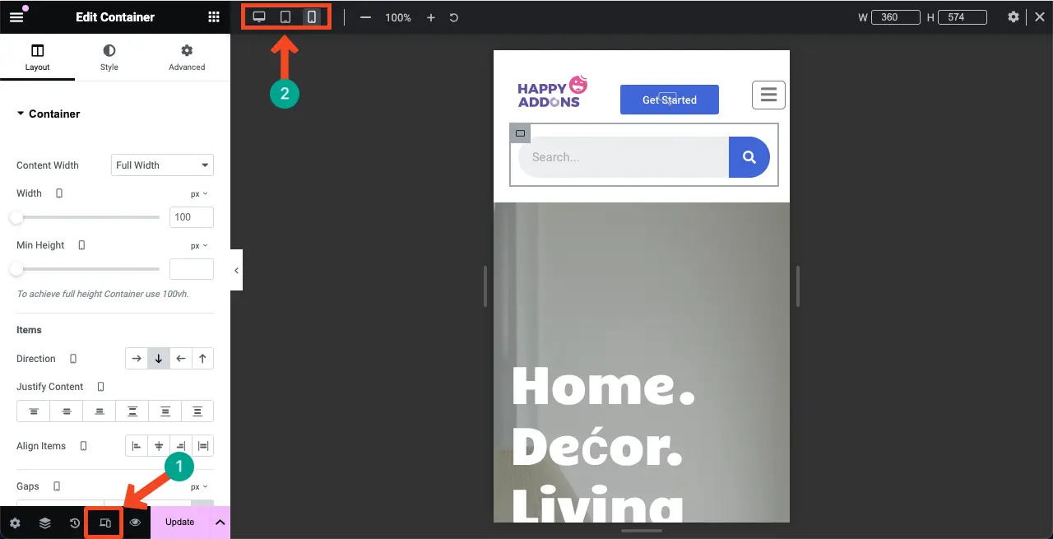The width and height of the screenshot is (1053, 539).
Task: Choose Justify Content end option
Action: click(100, 411)
